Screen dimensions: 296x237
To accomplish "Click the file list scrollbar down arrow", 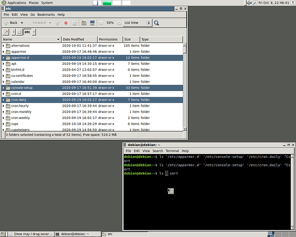I will pos(185,129).
